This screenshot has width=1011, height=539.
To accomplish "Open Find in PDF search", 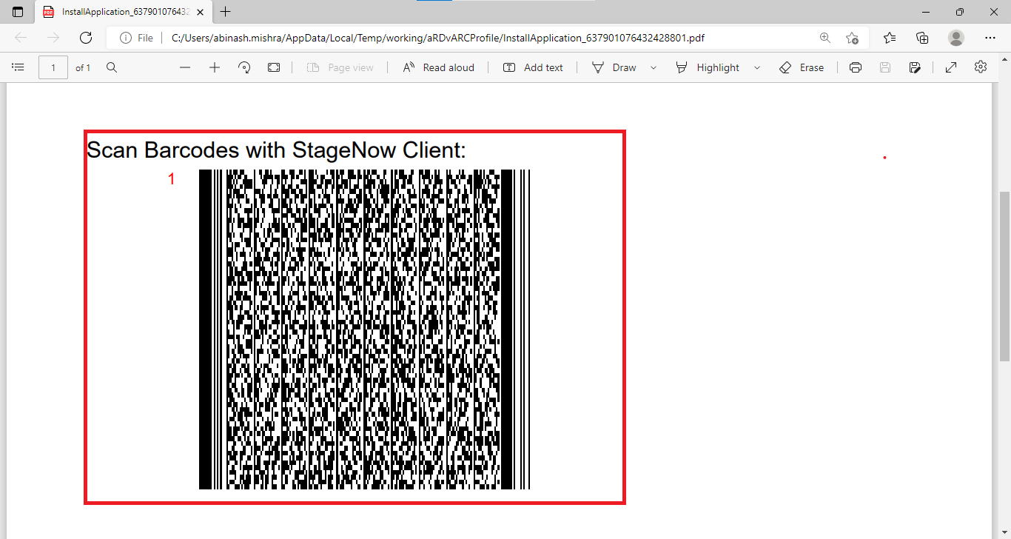I will pyautogui.click(x=112, y=67).
